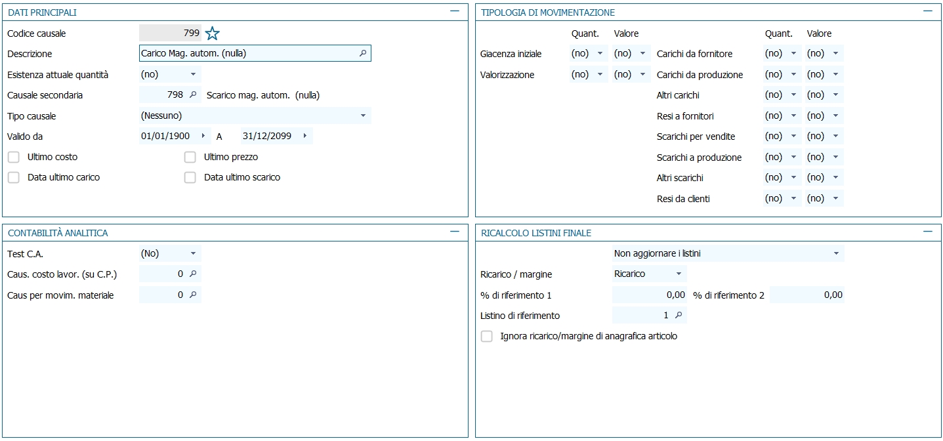Open Altri carichi Quant. dropdown
Screen dimensions: 943x441
(x=793, y=95)
